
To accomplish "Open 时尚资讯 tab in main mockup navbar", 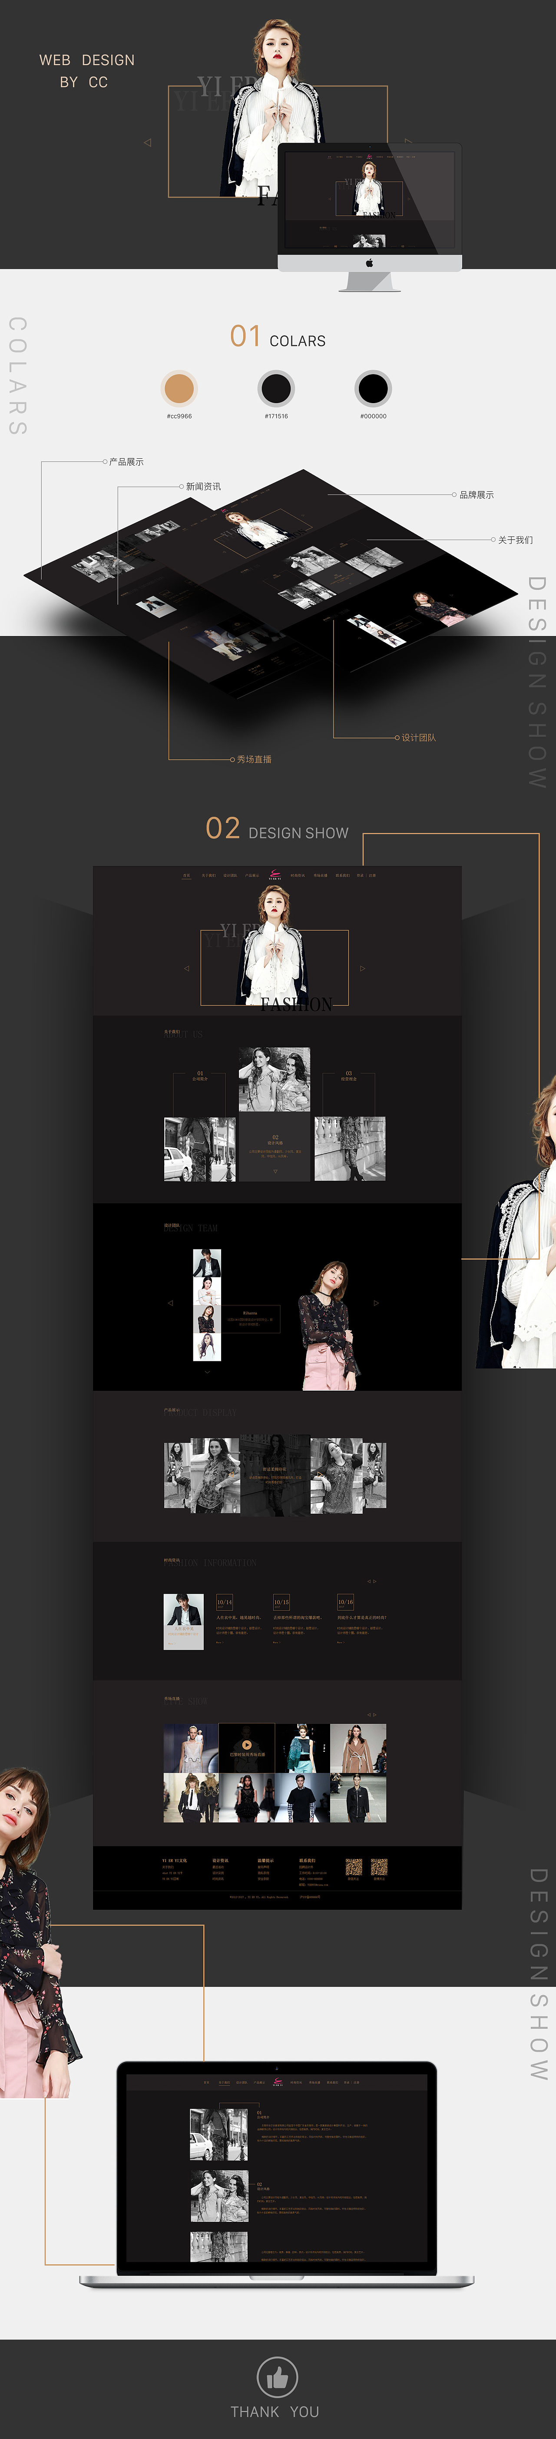I will 298,876.
